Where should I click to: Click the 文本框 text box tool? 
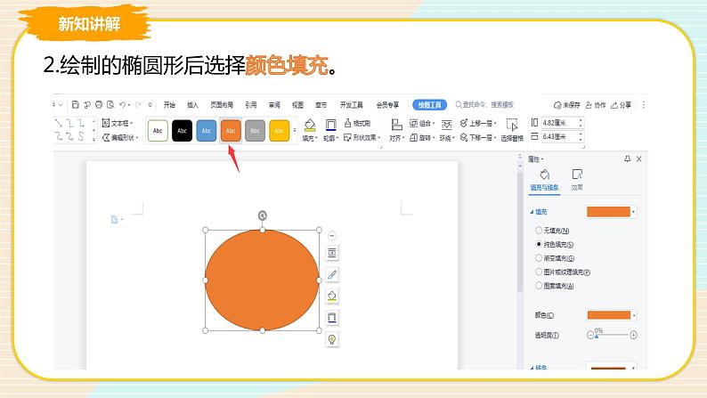pyautogui.click(x=118, y=123)
